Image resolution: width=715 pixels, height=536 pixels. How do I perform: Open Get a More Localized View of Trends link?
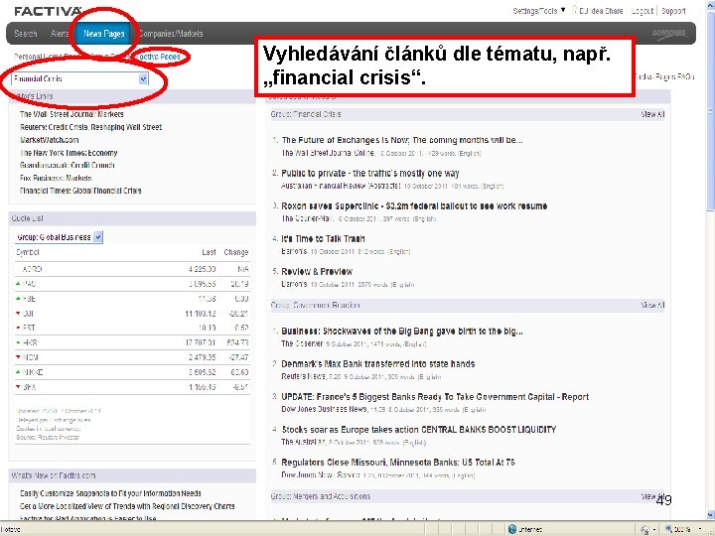(x=127, y=506)
